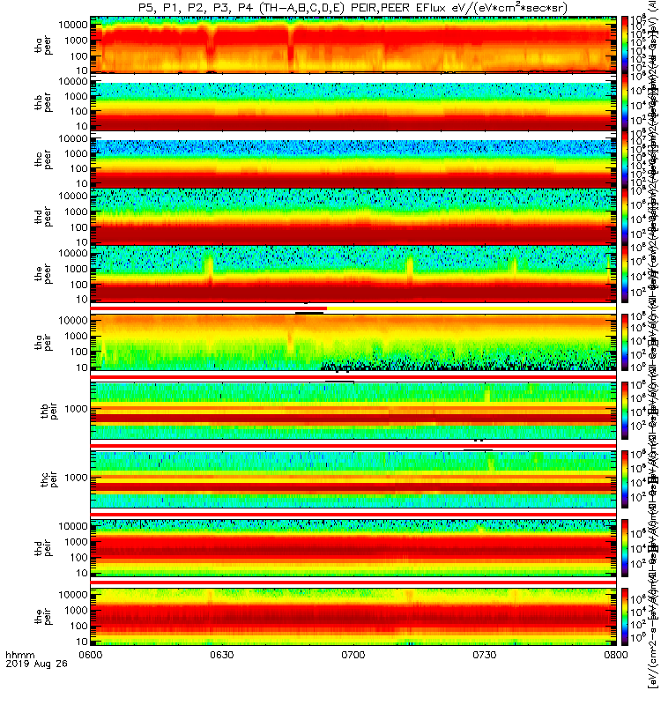The height and width of the screenshot is (705, 661).
Task: Click the color scale bar beside thd peer
Action: click(x=625, y=216)
